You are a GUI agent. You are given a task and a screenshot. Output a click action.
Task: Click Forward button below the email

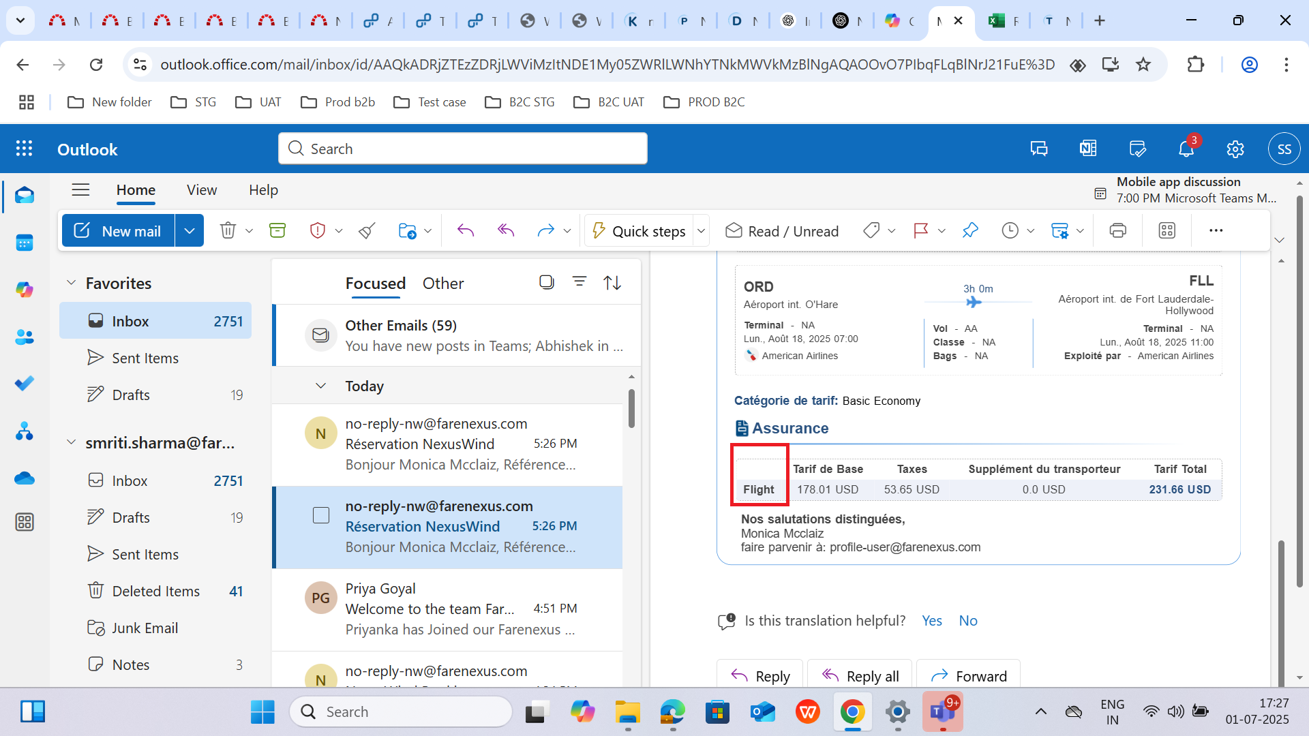pos(969,675)
